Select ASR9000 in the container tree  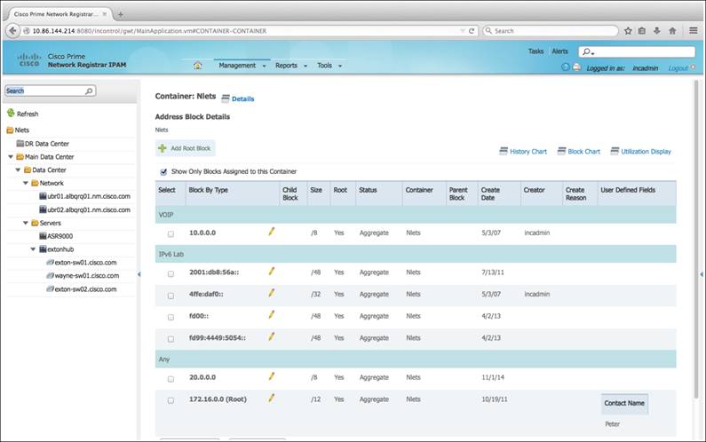click(x=55, y=237)
